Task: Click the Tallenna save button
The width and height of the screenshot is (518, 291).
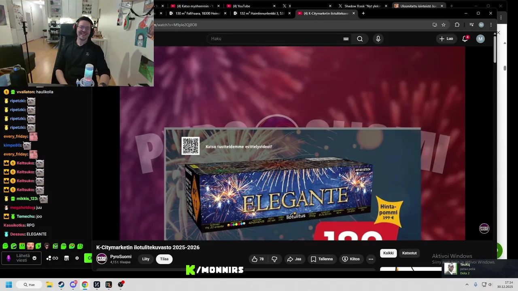Action: (322, 259)
